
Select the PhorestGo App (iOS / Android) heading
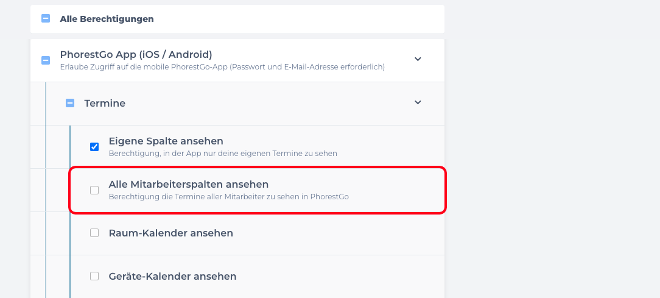[x=136, y=54]
